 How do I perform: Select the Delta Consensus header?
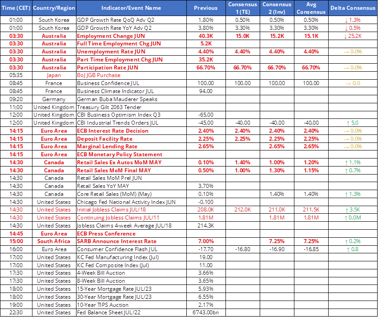pos(353,8)
